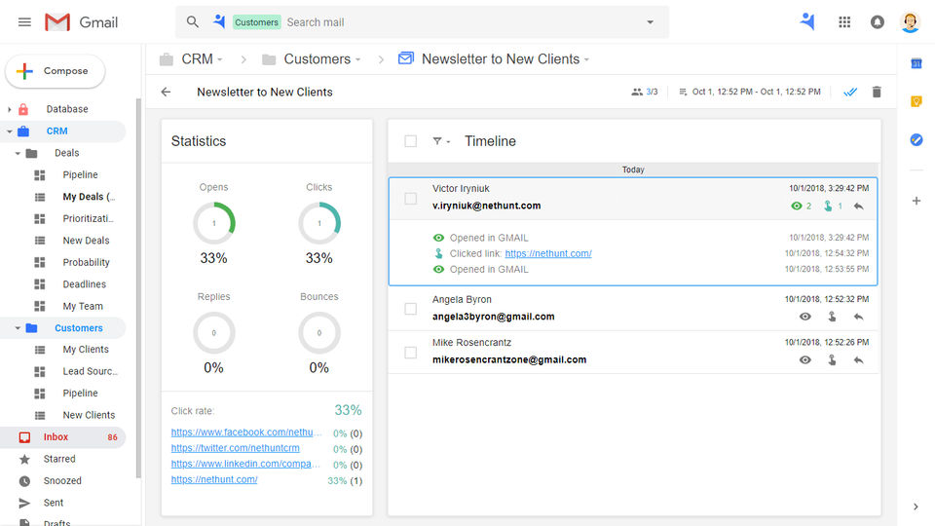This screenshot has width=935, height=526.
Task: Open the clicked nethunt.com link in timeline
Action: 548,253
